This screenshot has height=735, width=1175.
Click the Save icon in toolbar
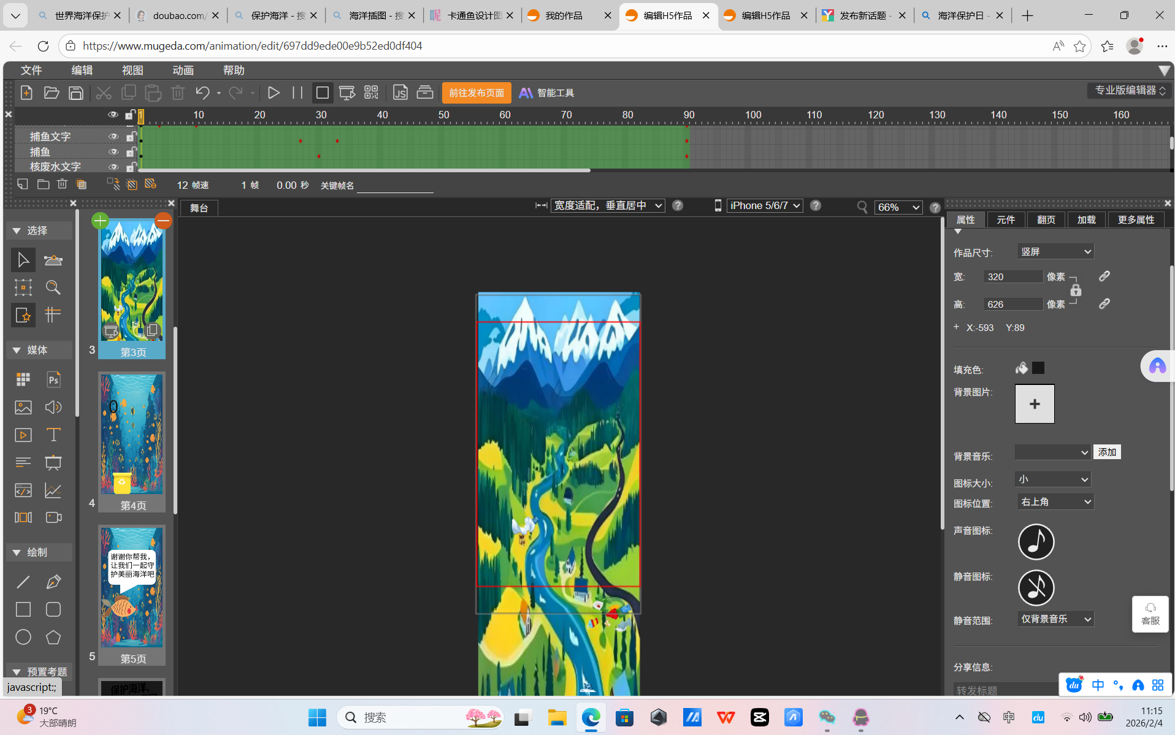click(x=76, y=93)
